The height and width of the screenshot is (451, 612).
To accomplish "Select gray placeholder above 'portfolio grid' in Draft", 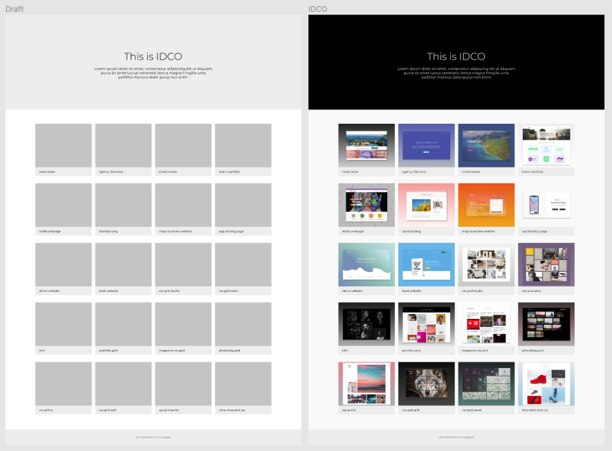I will pyautogui.click(x=123, y=324).
